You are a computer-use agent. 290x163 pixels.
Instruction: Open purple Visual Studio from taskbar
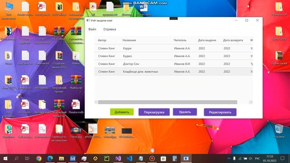[x=118, y=158]
